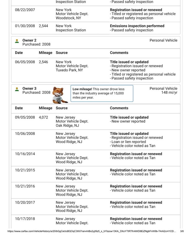
Task: Click the 10/21/2016 registration date
Action: 25,186
